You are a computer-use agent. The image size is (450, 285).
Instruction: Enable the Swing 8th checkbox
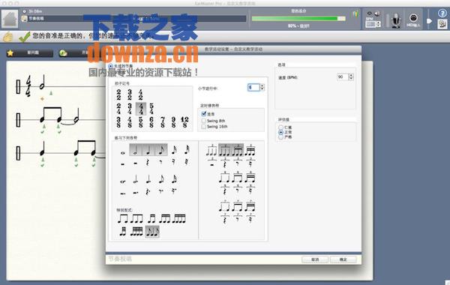coord(204,121)
